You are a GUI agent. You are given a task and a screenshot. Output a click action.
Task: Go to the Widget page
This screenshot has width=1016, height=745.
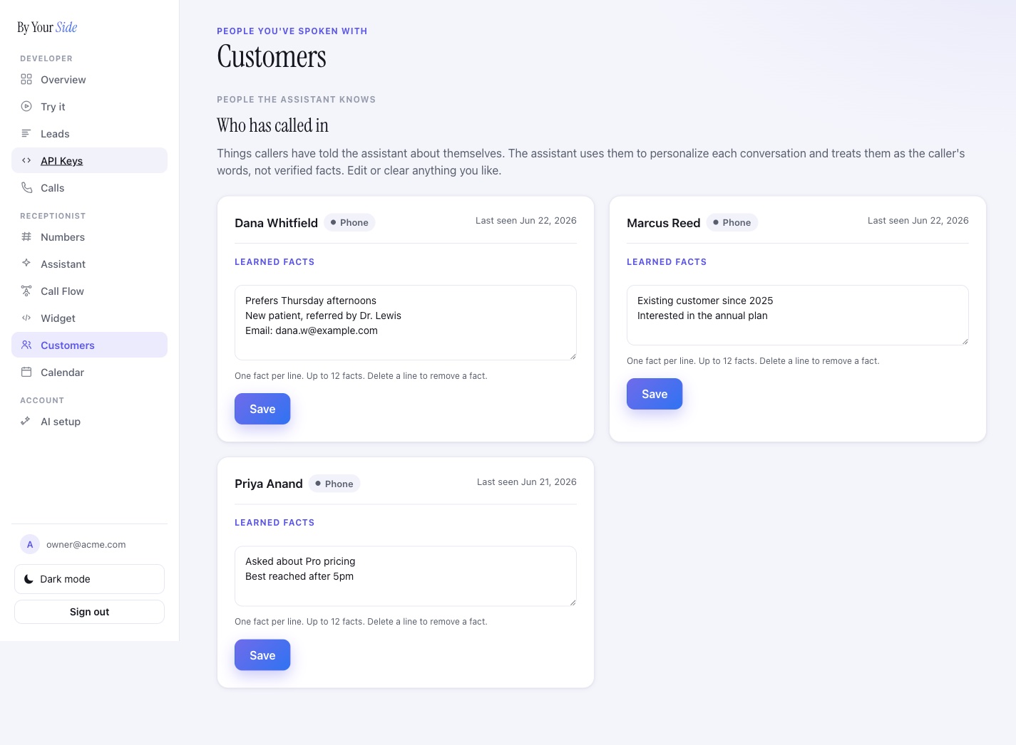click(x=89, y=318)
